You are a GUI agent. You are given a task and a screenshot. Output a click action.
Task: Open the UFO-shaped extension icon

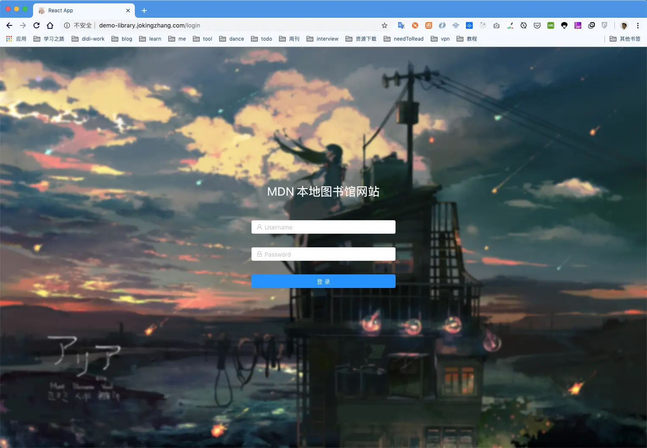[456, 25]
